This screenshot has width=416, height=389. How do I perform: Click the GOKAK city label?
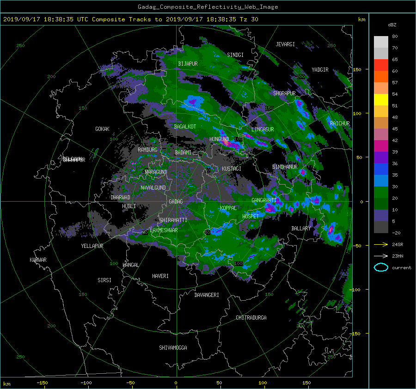[x=102, y=129]
